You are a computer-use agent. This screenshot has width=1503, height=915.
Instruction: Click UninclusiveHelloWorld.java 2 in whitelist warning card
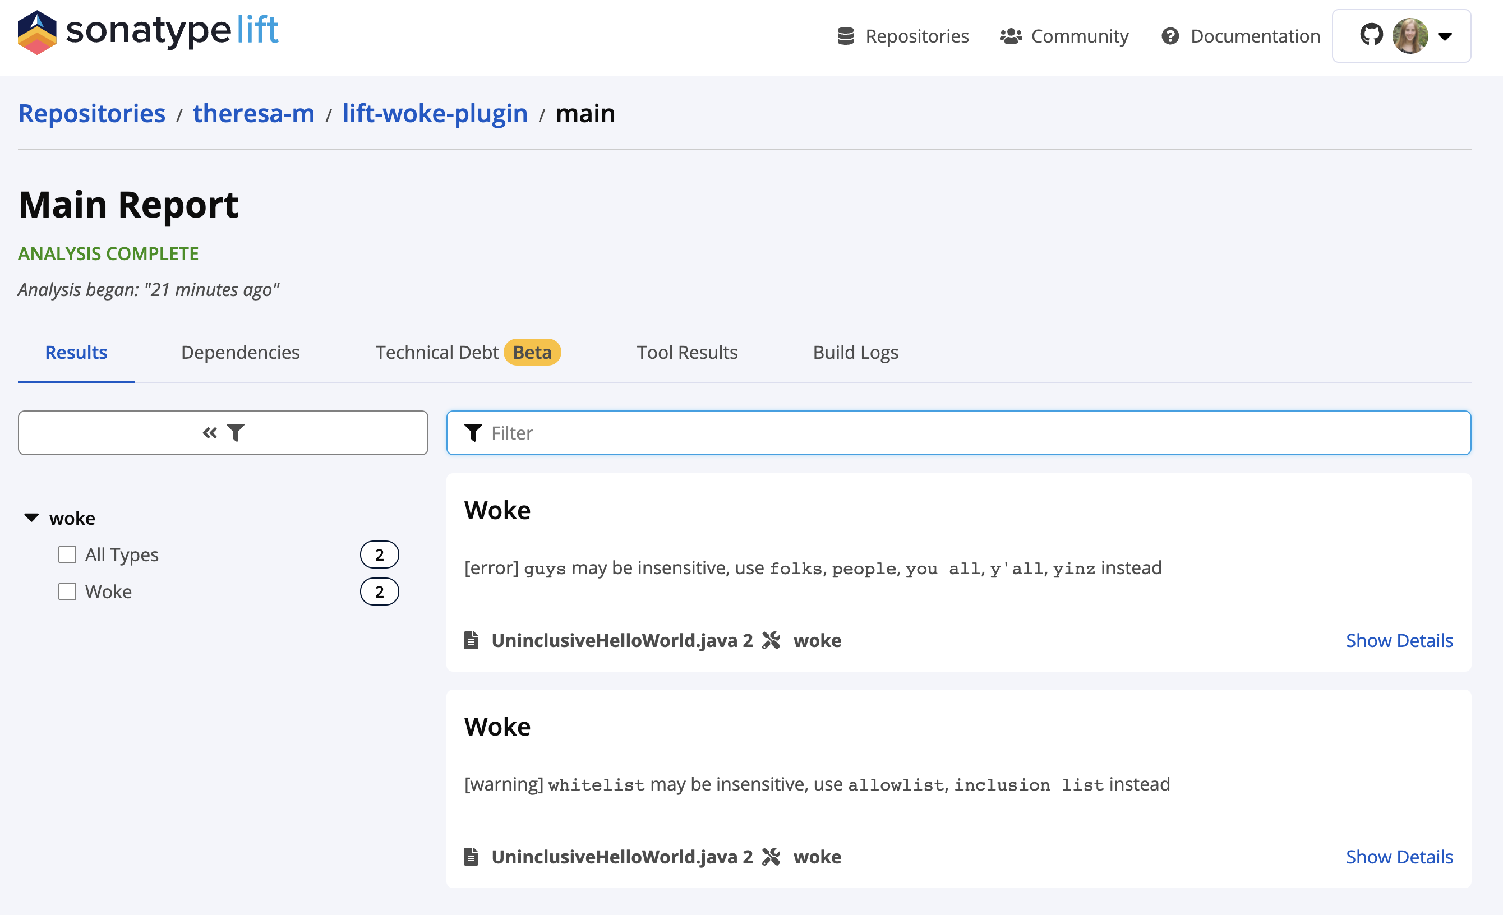[622, 857]
